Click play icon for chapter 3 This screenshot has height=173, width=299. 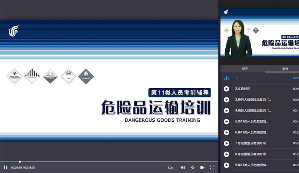click(x=226, y=99)
